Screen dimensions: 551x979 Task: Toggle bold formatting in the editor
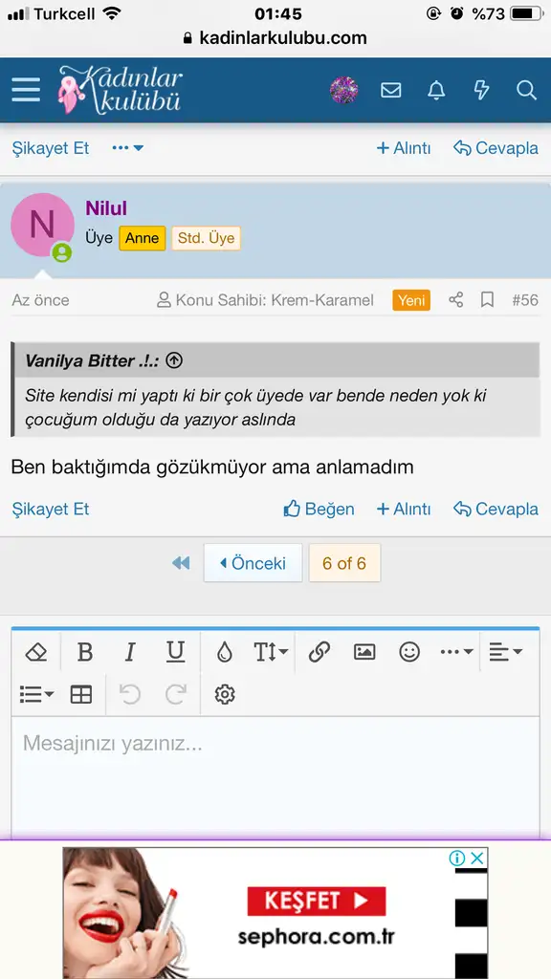pos(85,652)
